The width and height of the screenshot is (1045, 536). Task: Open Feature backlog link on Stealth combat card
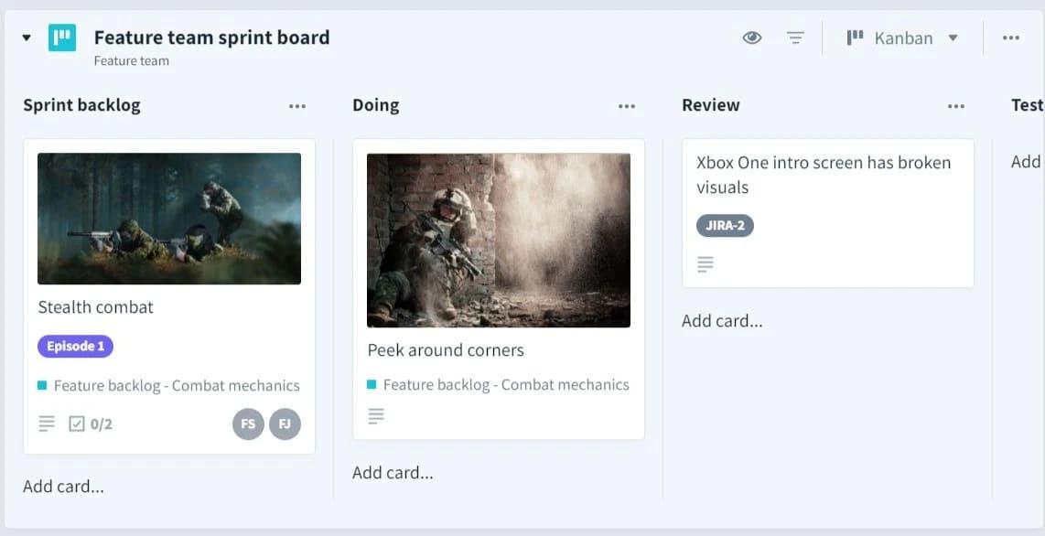click(169, 385)
